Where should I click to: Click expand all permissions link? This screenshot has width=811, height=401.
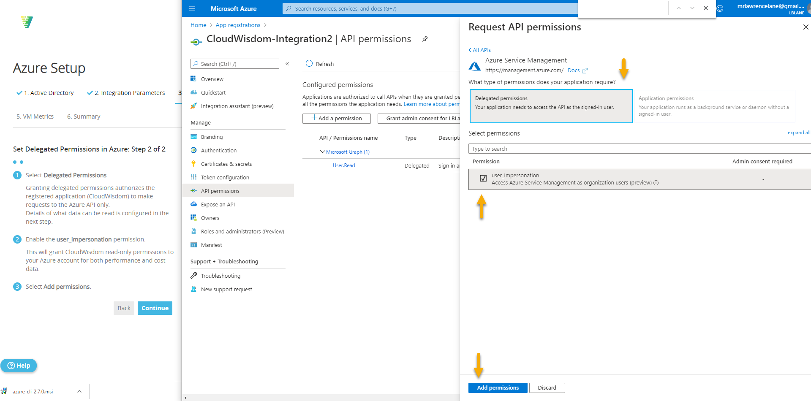pos(799,133)
